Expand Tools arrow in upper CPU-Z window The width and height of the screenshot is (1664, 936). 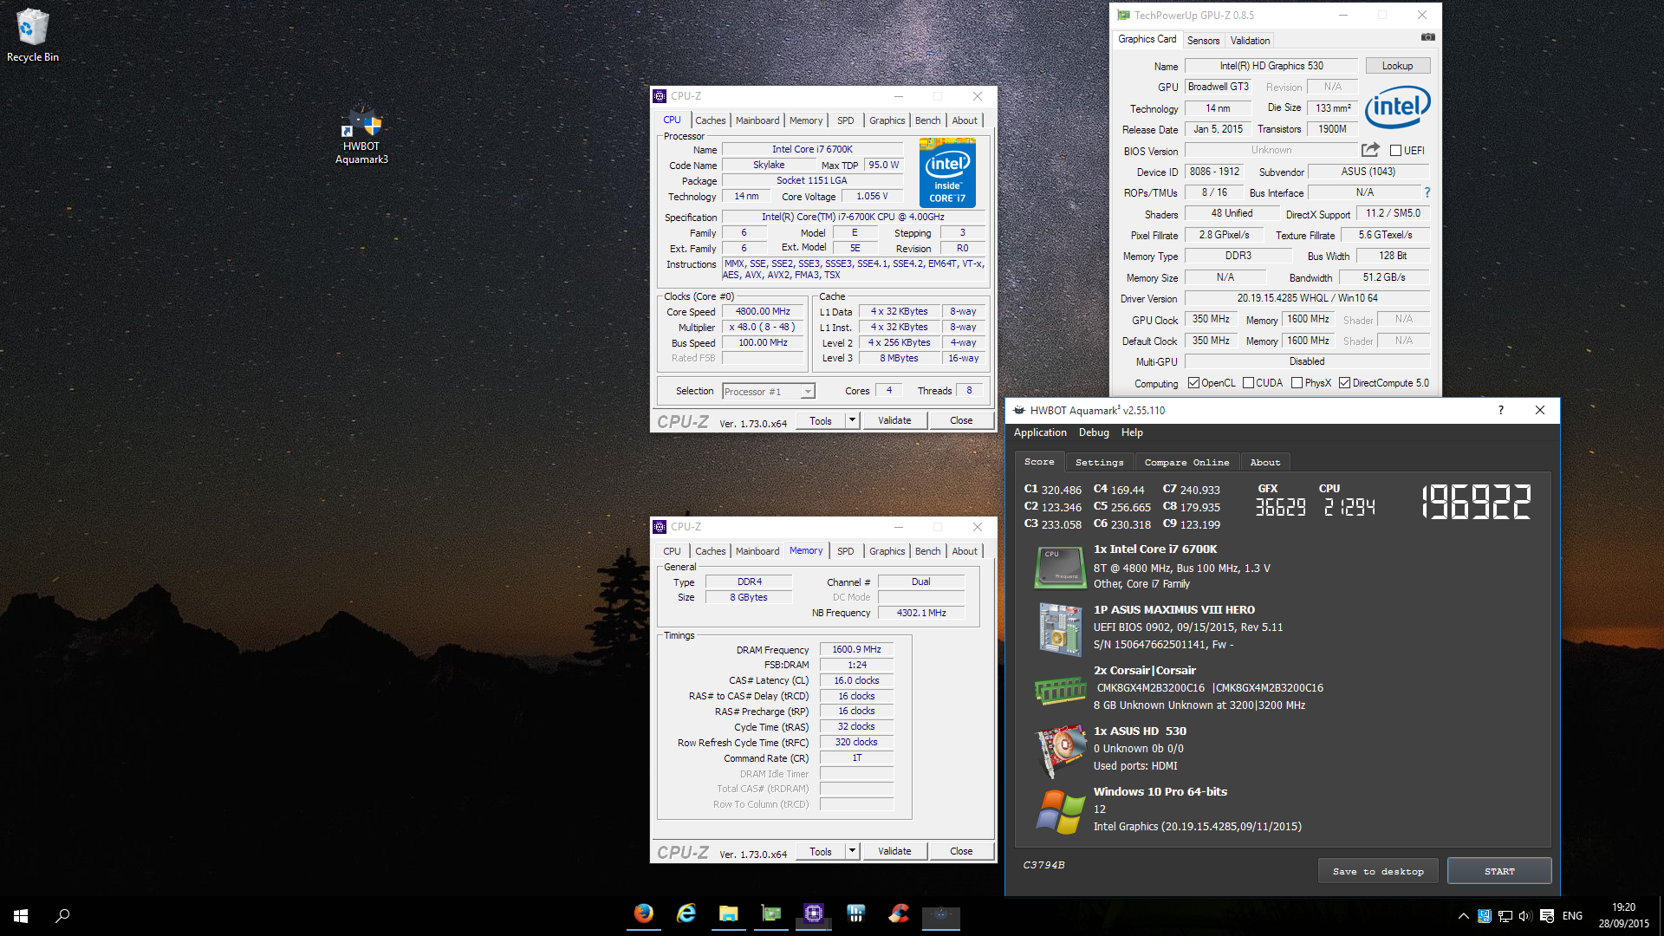tap(852, 420)
